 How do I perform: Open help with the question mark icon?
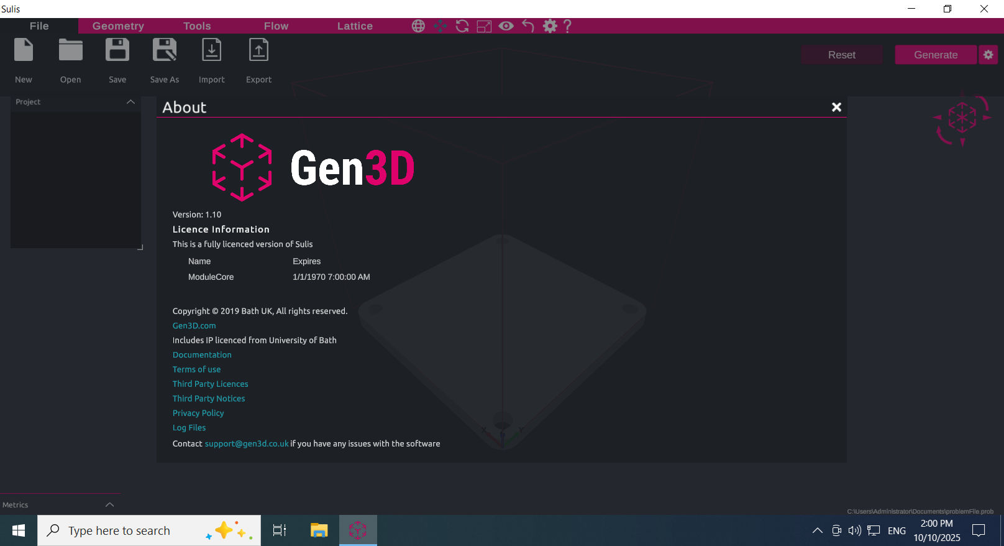567,26
